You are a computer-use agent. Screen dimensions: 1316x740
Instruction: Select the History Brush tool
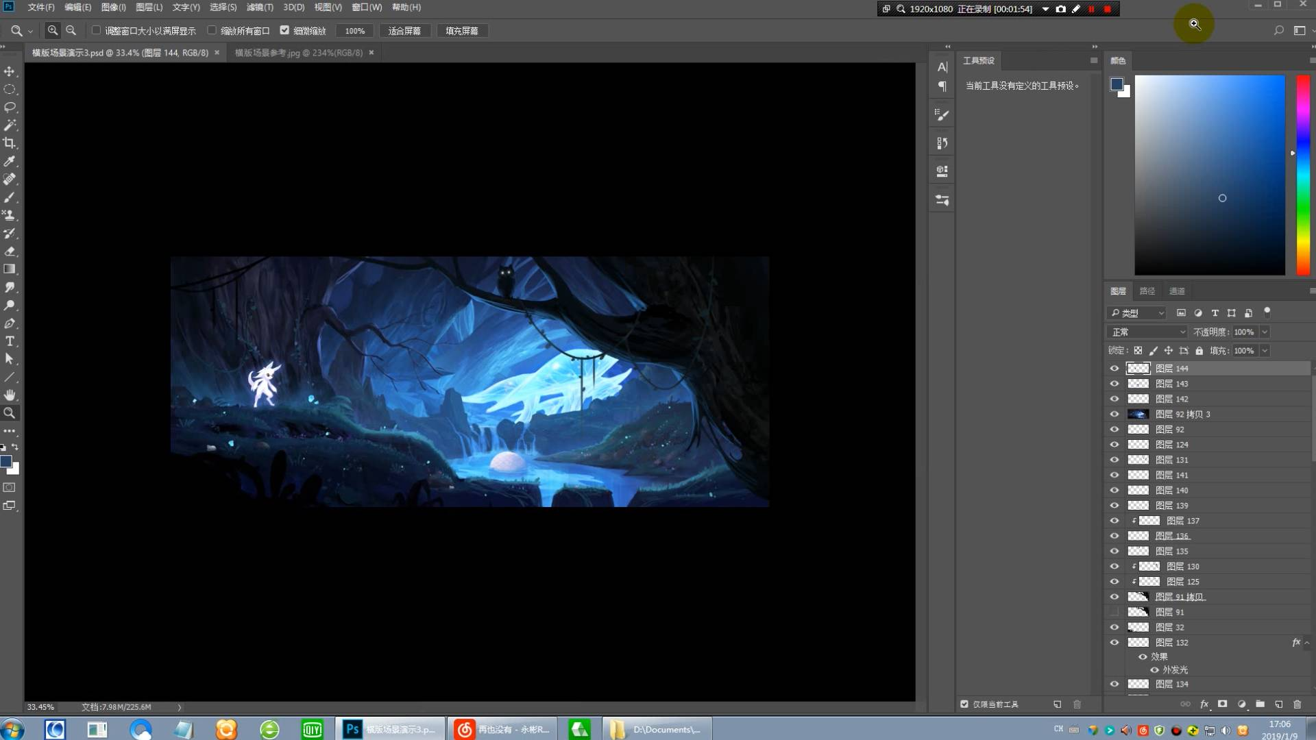pos(10,233)
